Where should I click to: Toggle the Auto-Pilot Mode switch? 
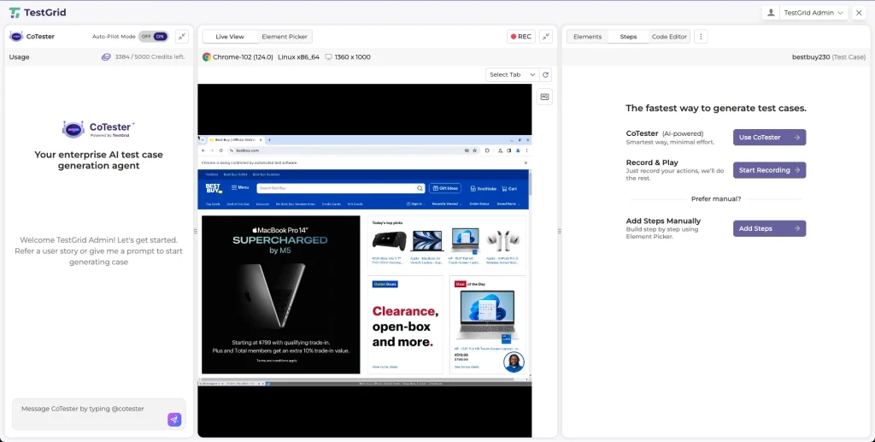153,37
